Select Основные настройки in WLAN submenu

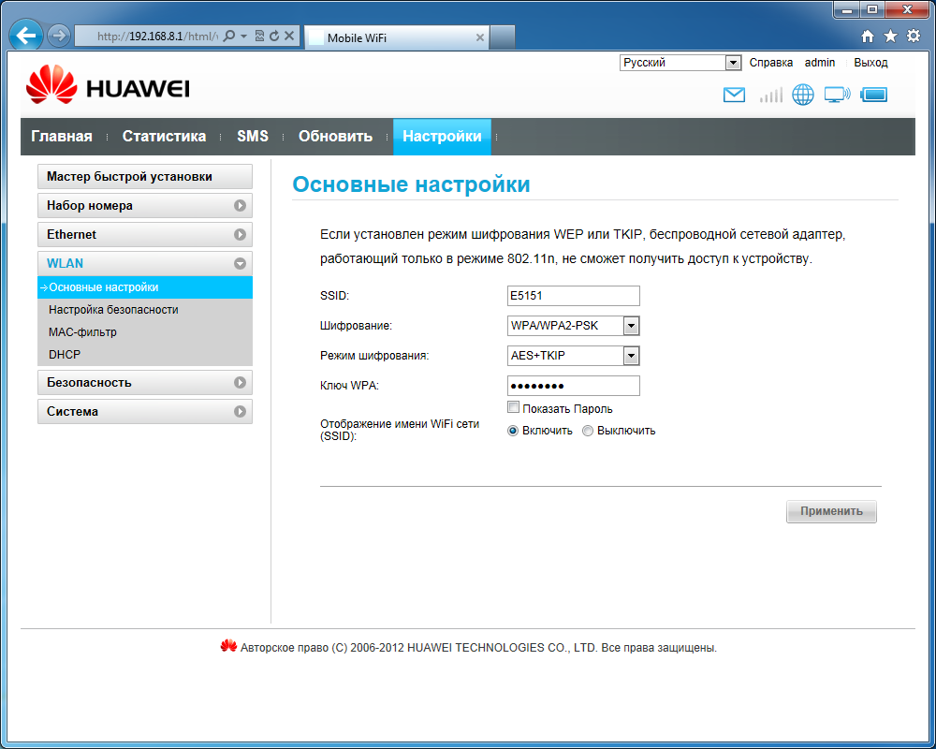[x=144, y=287]
